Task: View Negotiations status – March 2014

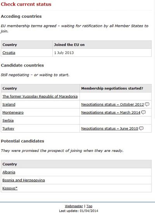Action: 111,112
